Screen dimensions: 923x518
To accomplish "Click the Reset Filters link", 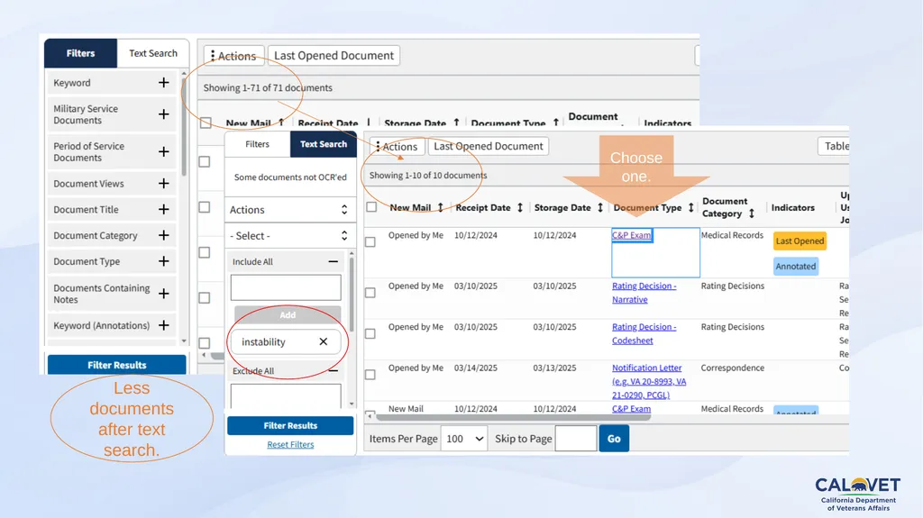I will 290,444.
